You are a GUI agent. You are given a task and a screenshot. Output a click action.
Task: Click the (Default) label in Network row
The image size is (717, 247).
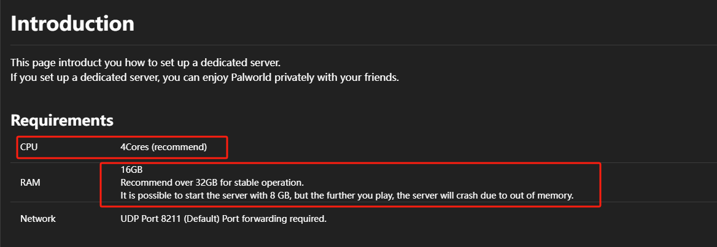[x=203, y=219]
